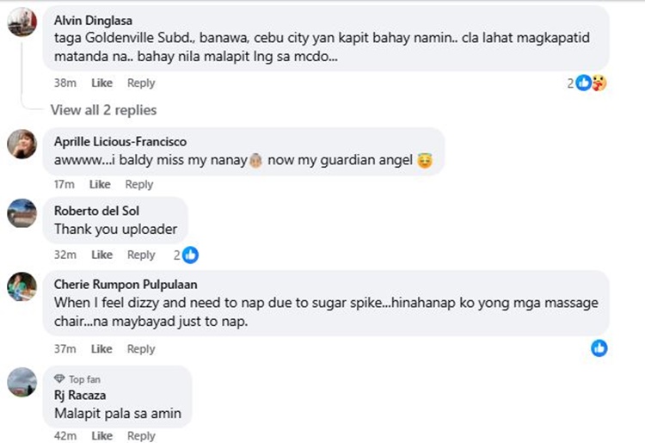Open Aprille Licious-Francisco's avatar

pos(21,144)
